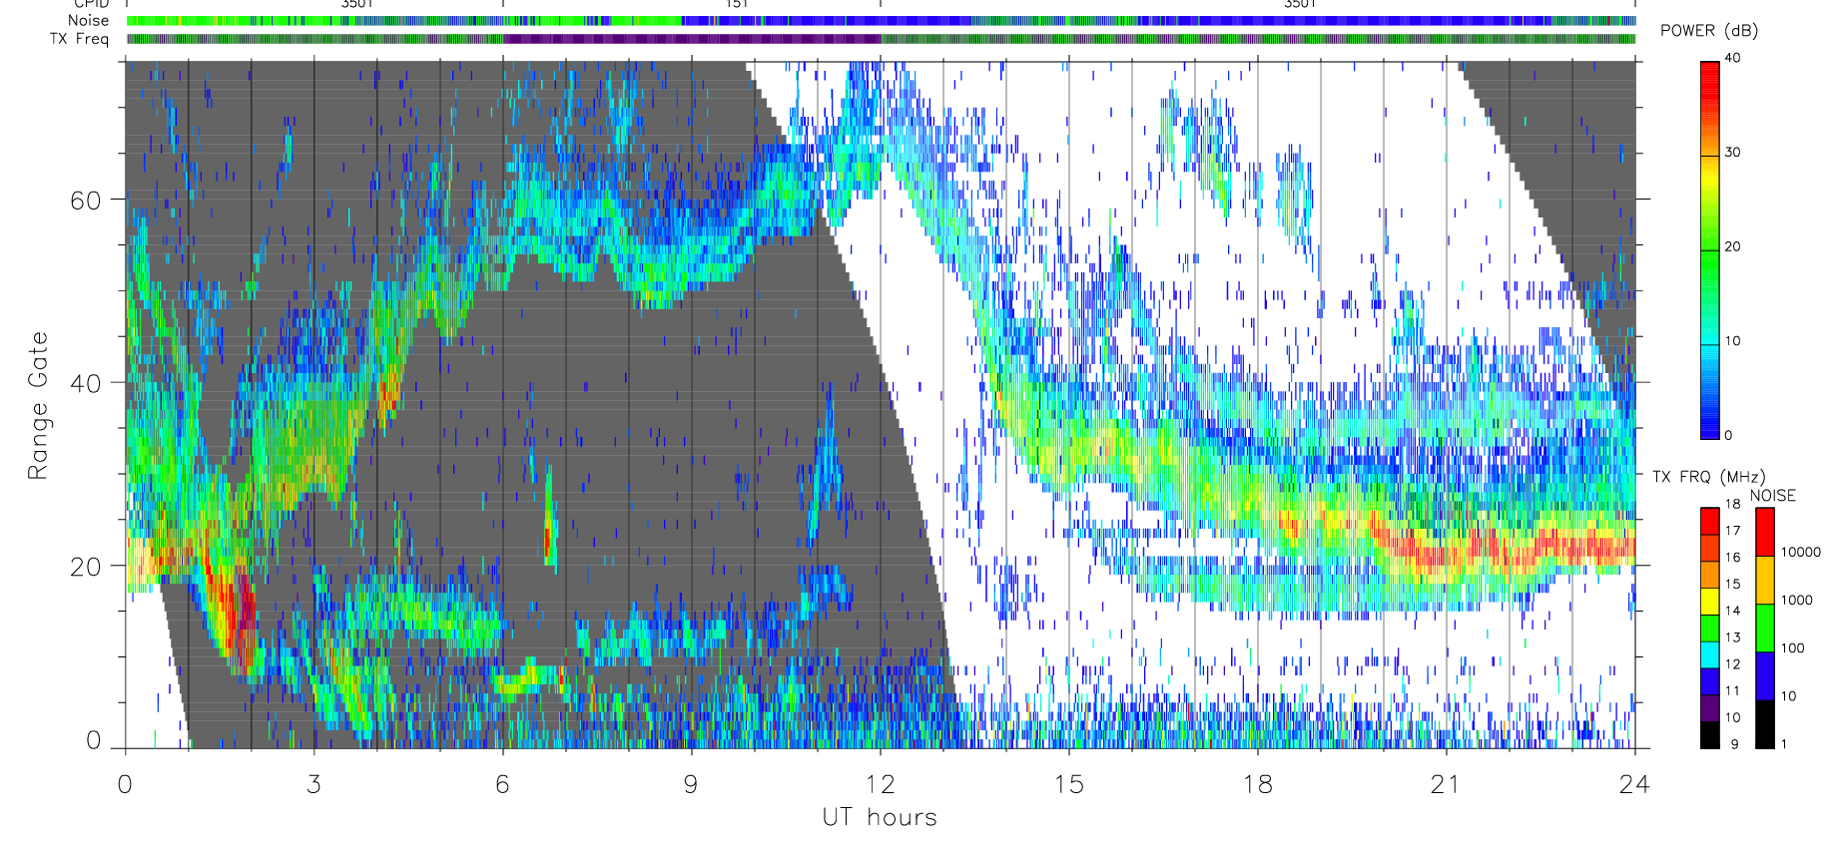Click the "Range Gate" vertical axis title
Image resolution: width=1840 pixels, height=848 pixels.
click(38, 406)
